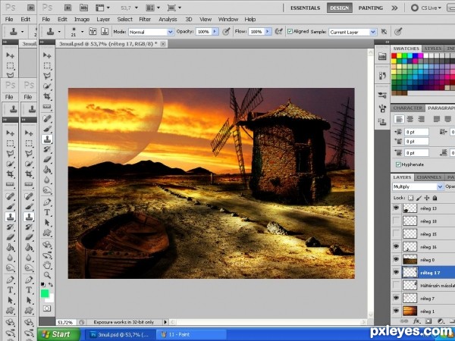455x341 pixels.
Task: Select the Rectangular Marquee tool beside the canvas
Action: [x=47, y=65]
